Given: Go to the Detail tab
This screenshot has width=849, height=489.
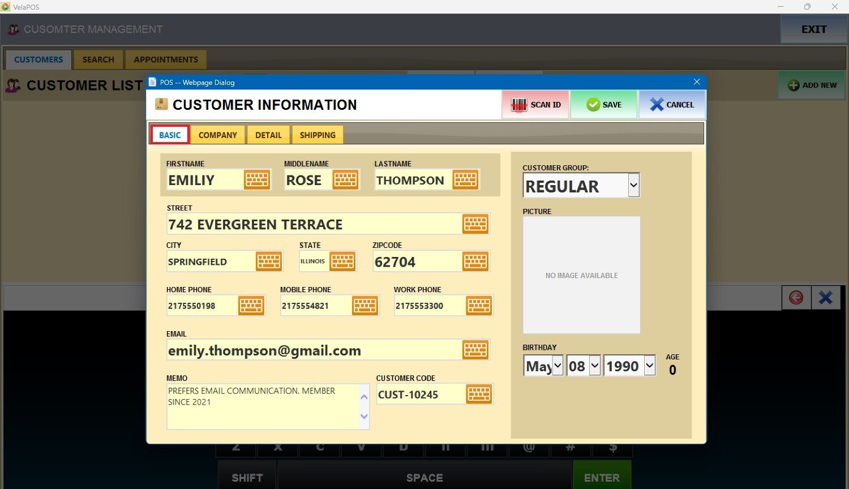Looking at the screenshot, I should coord(268,135).
